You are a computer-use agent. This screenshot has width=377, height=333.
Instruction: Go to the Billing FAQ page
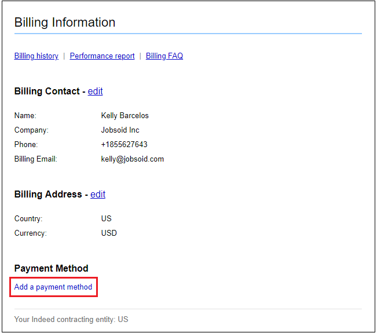(x=164, y=56)
